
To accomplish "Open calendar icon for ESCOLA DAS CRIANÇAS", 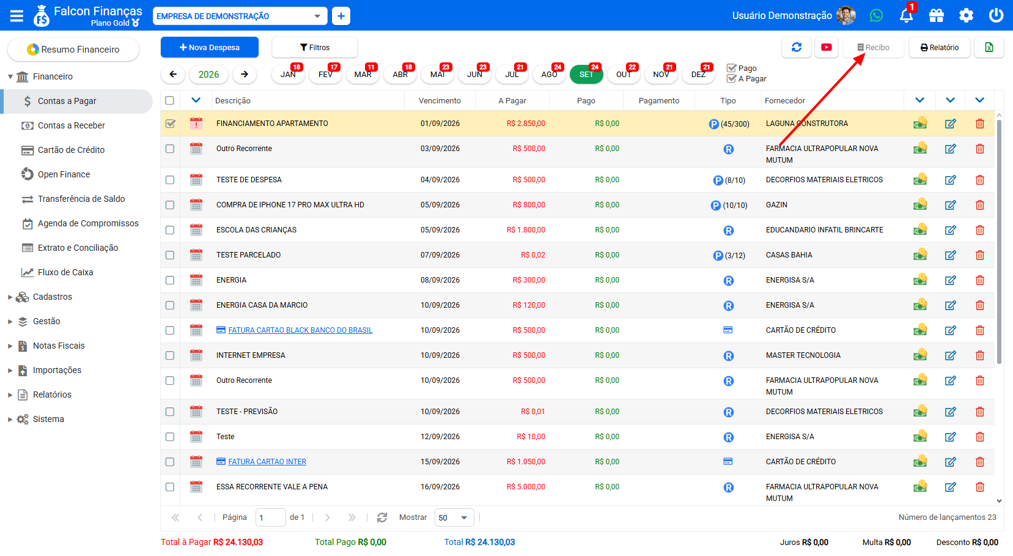I will point(196,230).
